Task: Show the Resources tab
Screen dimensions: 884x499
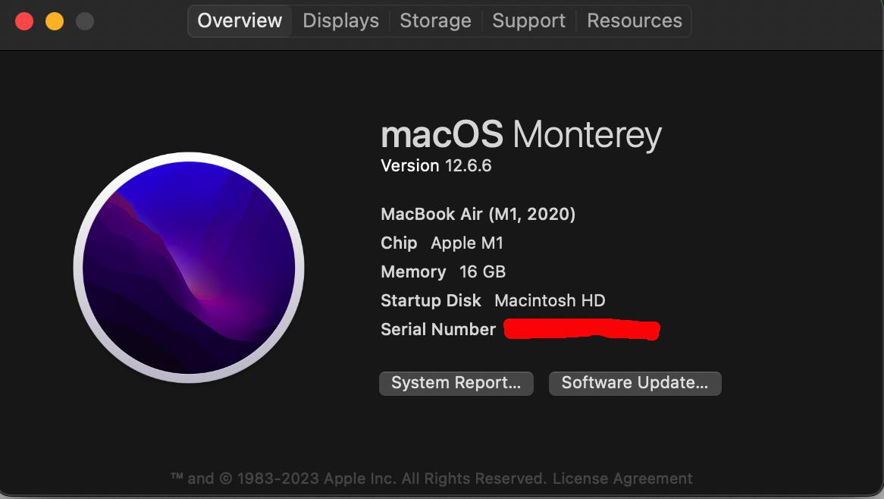Action: (635, 21)
